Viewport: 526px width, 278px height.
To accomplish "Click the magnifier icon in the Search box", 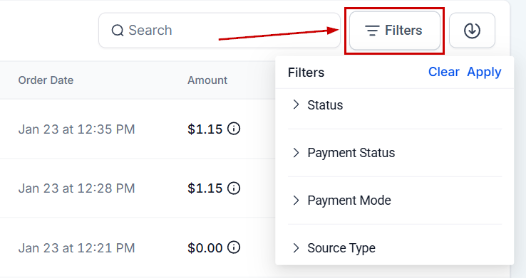I will tap(118, 31).
